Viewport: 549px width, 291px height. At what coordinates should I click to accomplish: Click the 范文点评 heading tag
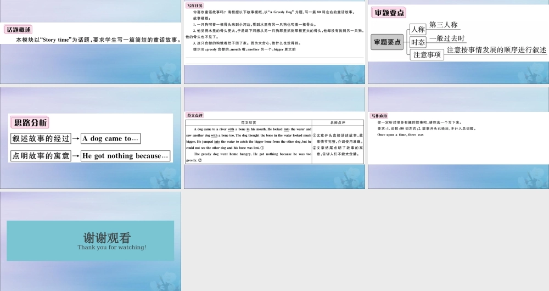tap(195, 115)
